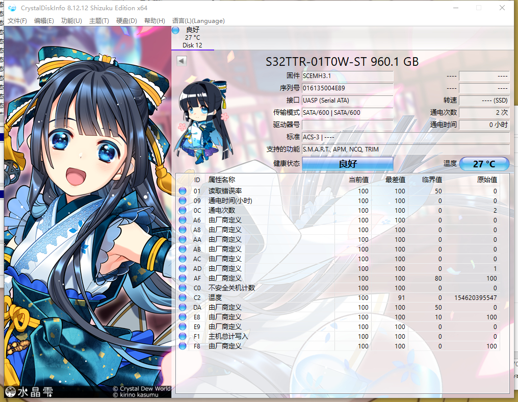The width and height of the screenshot is (518, 402).
Task: Click the 良好 health status button
Action: coord(348,164)
